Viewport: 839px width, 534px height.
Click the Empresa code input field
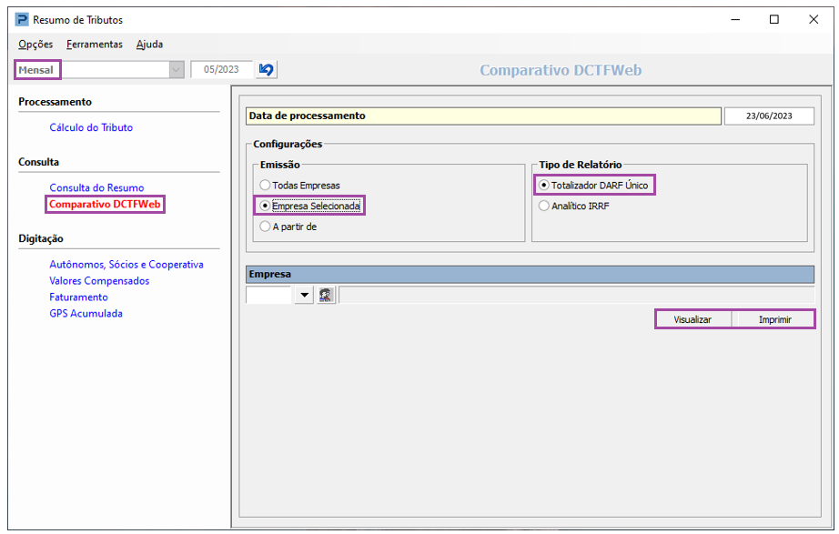tap(268, 295)
